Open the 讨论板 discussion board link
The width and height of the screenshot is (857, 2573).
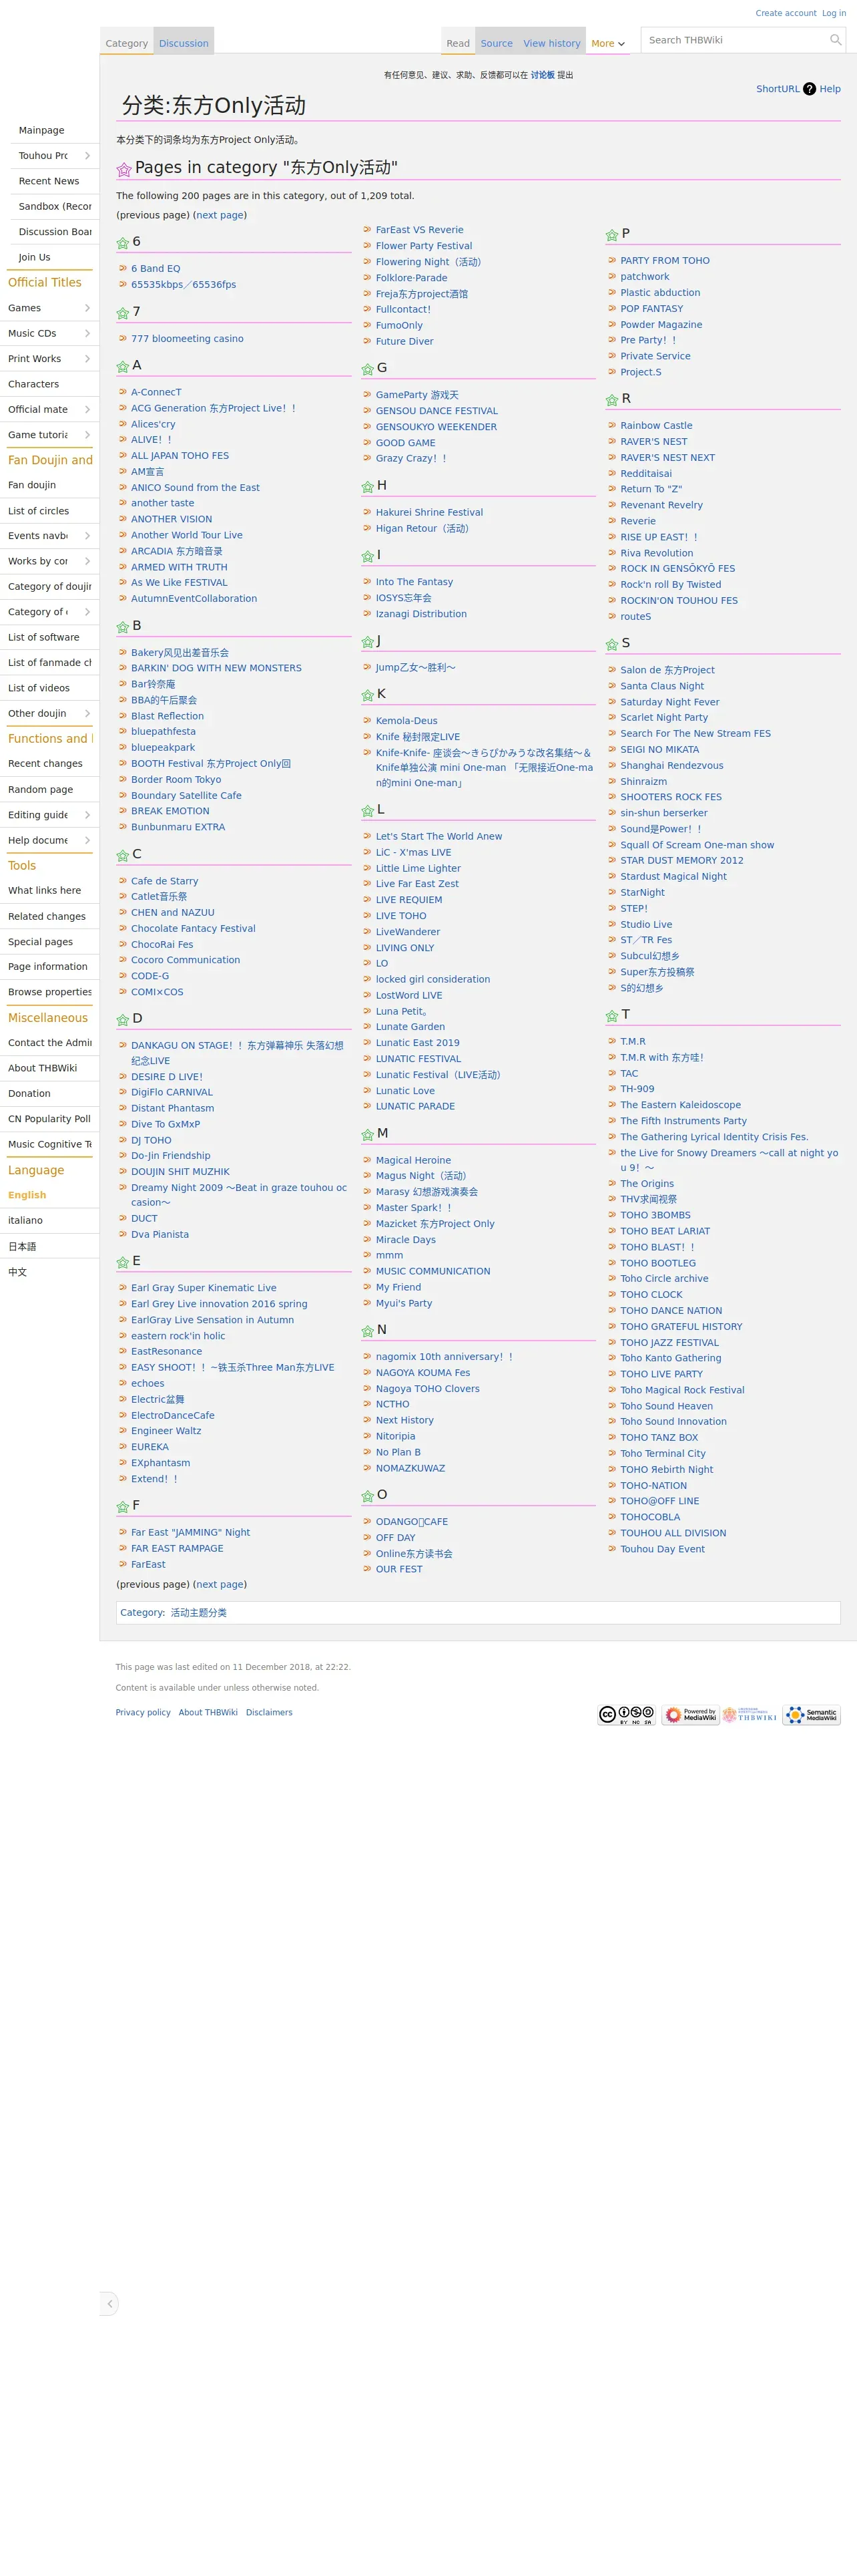542,75
